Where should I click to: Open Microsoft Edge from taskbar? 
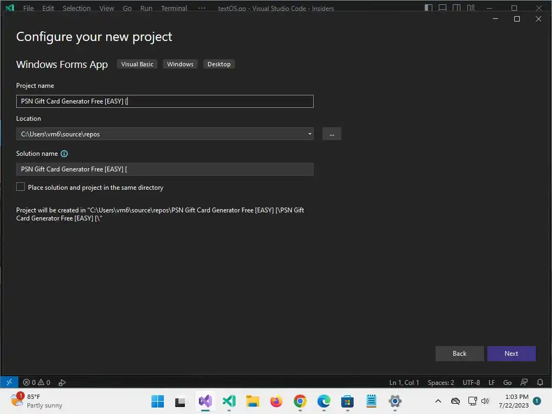tap(324, 401)
